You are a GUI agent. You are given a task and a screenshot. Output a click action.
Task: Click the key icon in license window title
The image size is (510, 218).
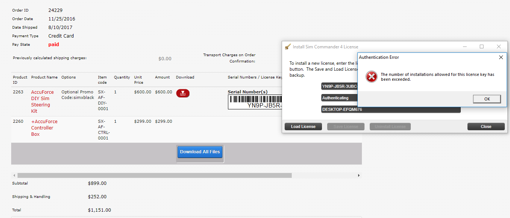pos(288,47)
